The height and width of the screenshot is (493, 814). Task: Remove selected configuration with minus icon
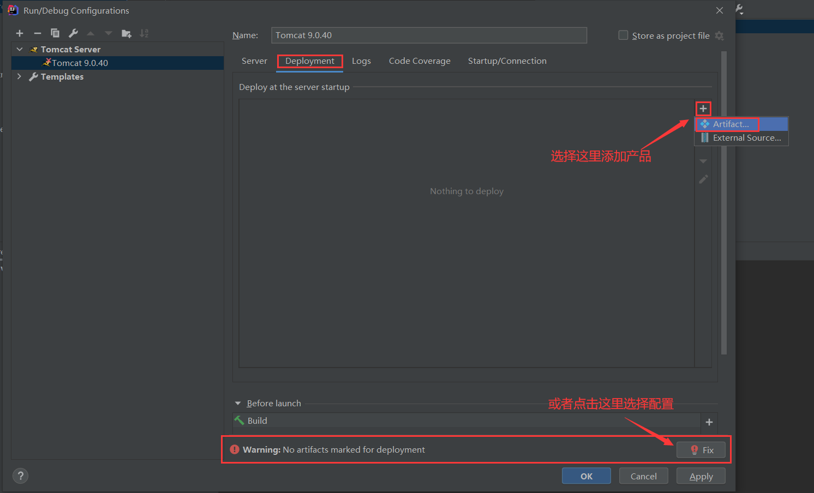click(x=37, y=33)
